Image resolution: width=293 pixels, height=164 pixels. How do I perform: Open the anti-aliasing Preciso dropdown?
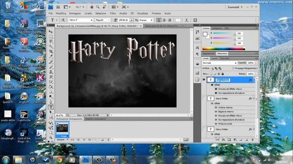pyautogui.click(x=152, y=20)
